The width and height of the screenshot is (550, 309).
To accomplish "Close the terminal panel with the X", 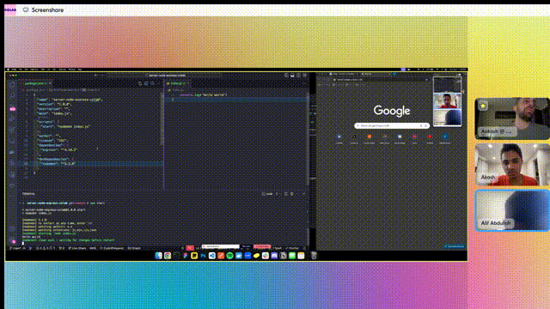I will point(303,194).
